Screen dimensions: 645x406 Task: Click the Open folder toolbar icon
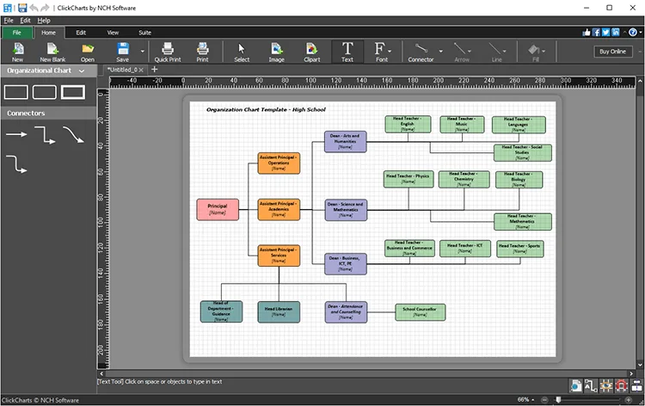pos(88,52)
